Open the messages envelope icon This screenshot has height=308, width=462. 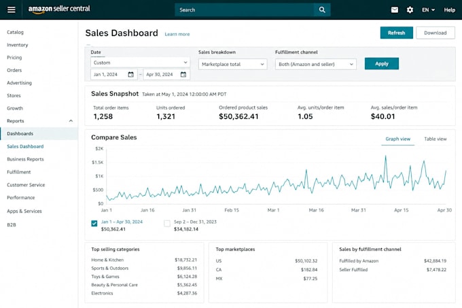point(395,10)
